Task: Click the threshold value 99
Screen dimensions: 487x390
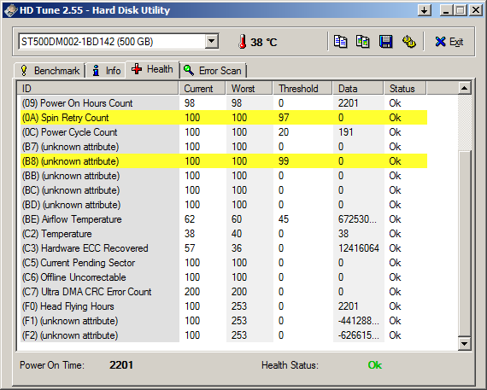Action: point(284,161)
